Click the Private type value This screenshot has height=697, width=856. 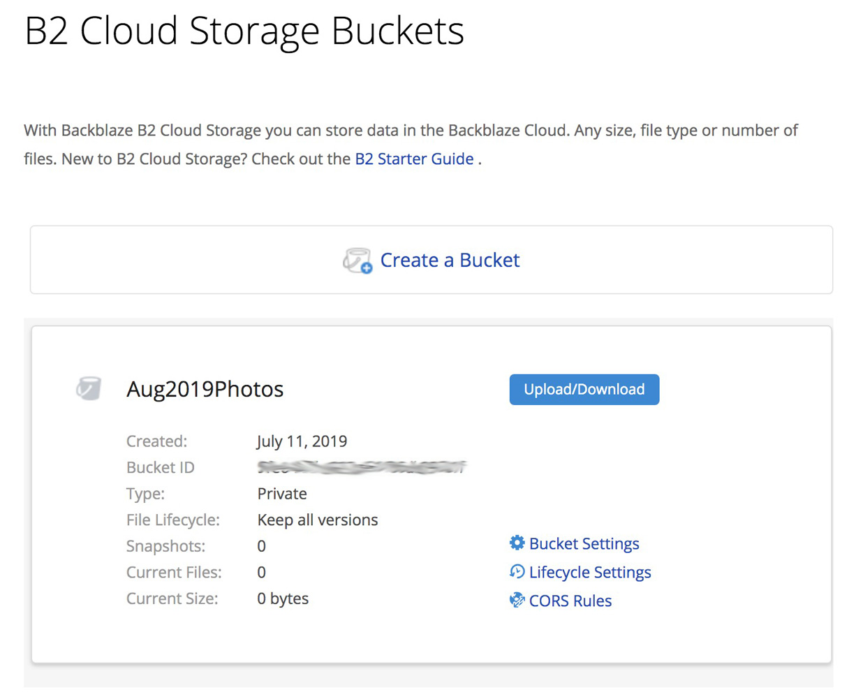[282, 494]
